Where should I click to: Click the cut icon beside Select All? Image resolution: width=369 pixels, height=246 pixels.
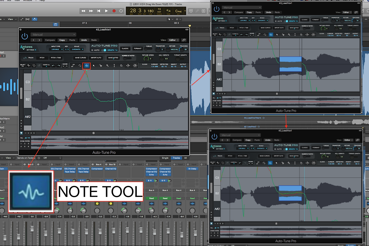click(x=29, y=66)
